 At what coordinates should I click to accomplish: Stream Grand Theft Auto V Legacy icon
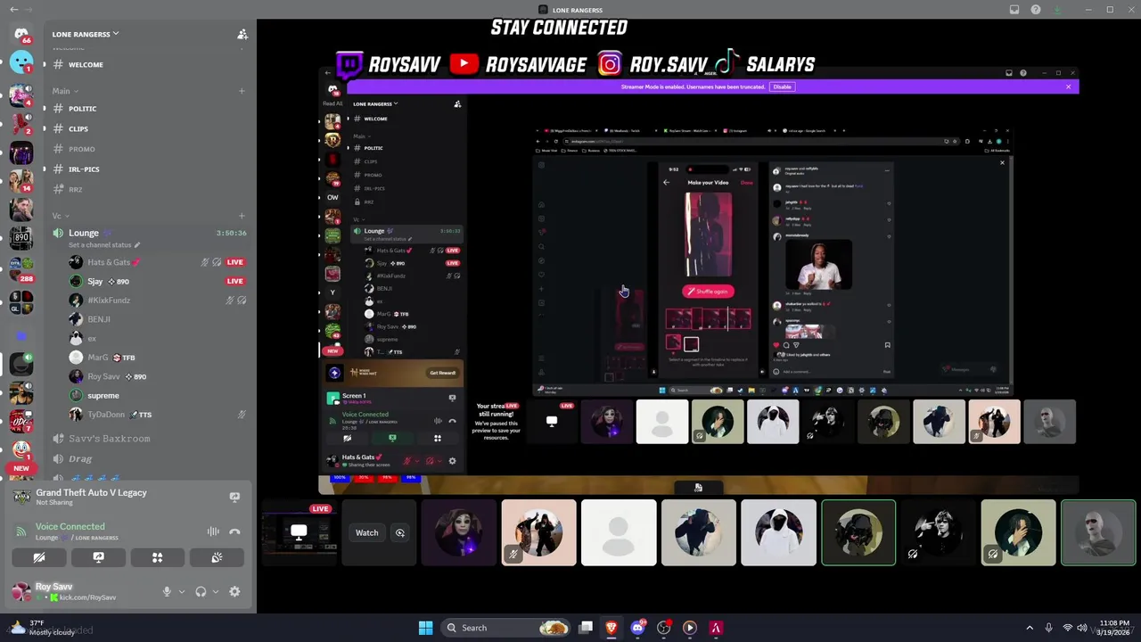point(234,497)
